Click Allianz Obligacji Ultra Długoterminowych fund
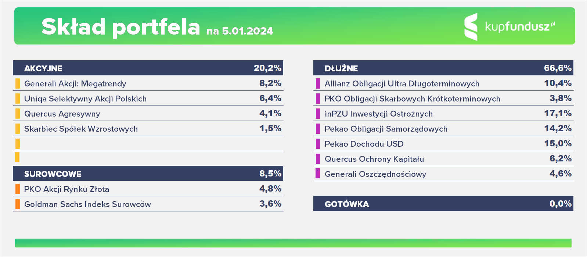The height and width of the screenshot is (257, 587). tap(402, 83)
